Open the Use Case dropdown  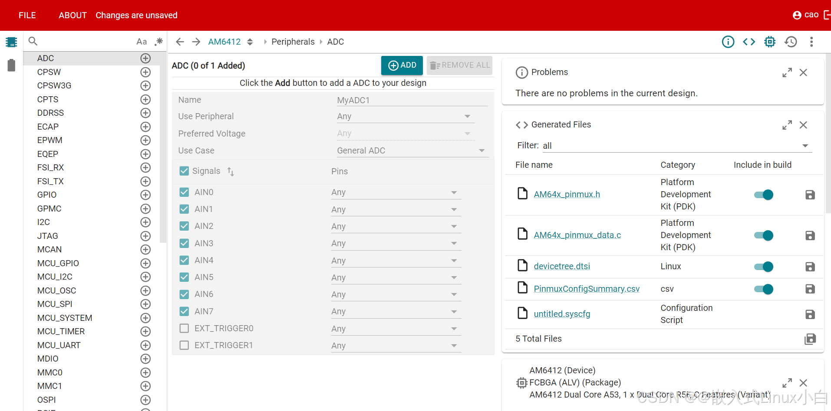point(412,150)
